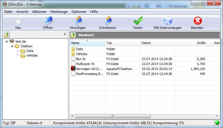Sort files by the Größe column header
Screen dimensions: 223x128
pos(191,43)
